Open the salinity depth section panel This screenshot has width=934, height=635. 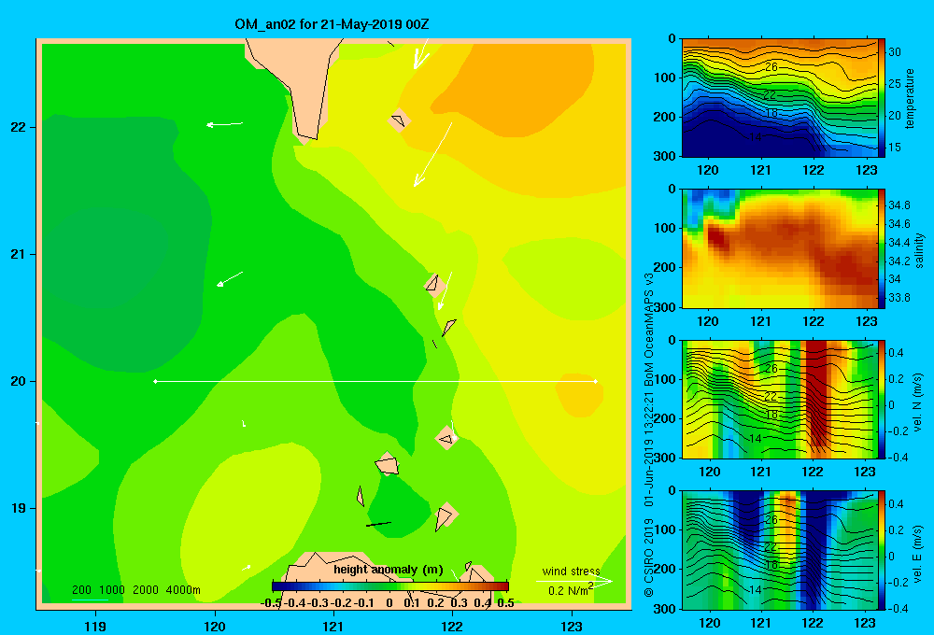(x=780, y=248)
